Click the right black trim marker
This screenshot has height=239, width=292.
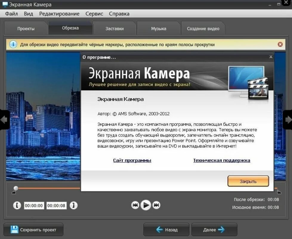(x=279, y=192)
